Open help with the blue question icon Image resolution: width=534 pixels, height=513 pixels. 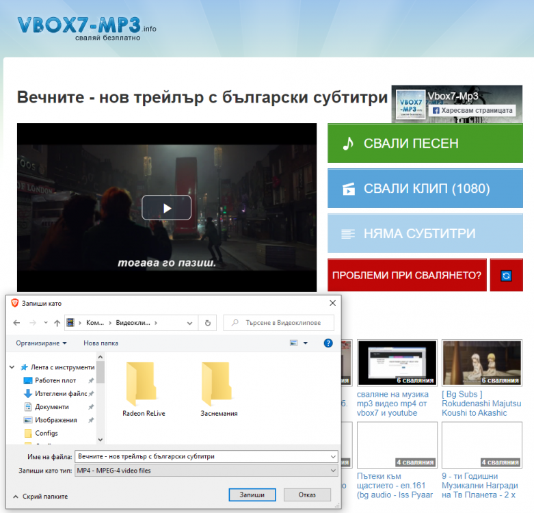pos(328,343)
